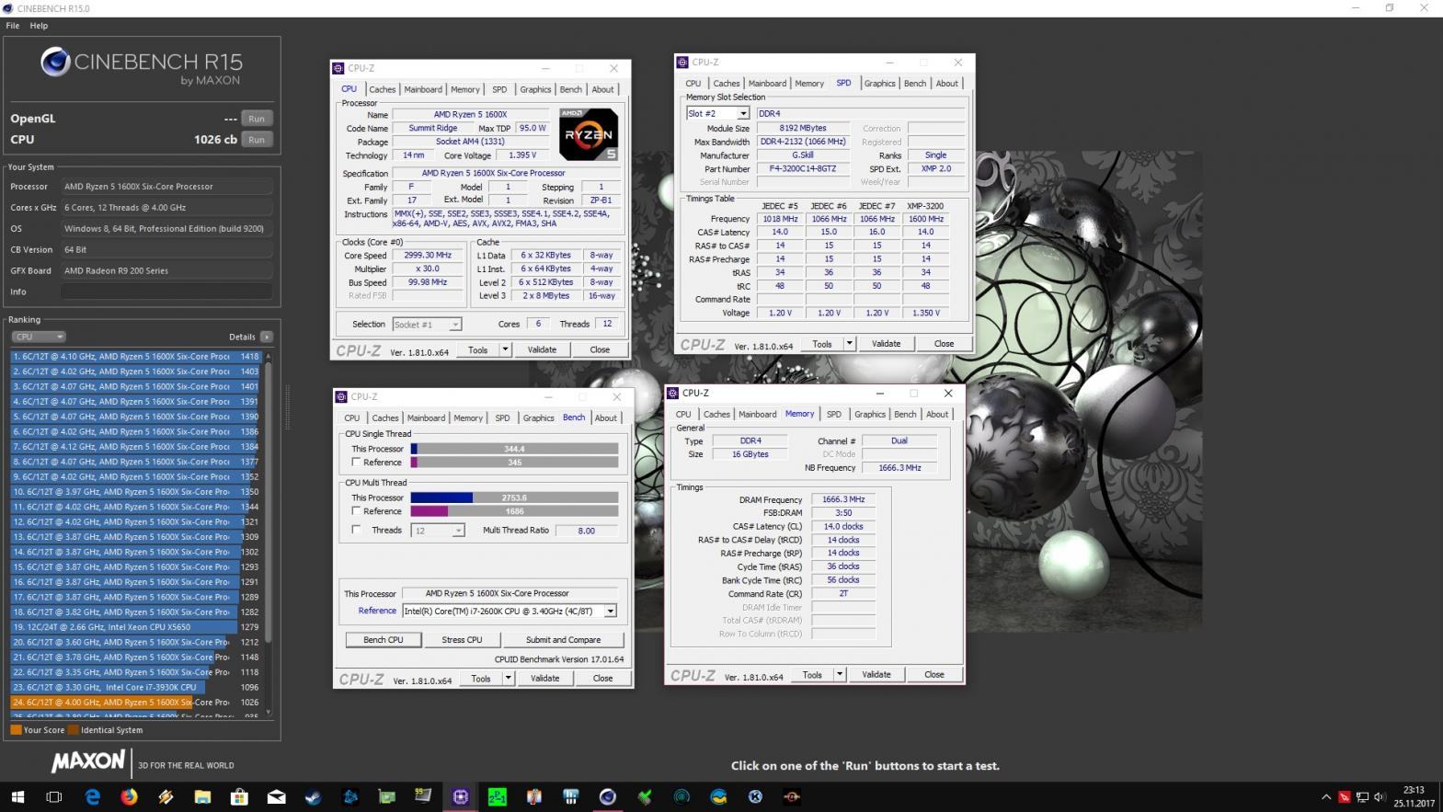
Task: Click the blue-yellow swirl taskbar icon
Action: tap(718, 797)
